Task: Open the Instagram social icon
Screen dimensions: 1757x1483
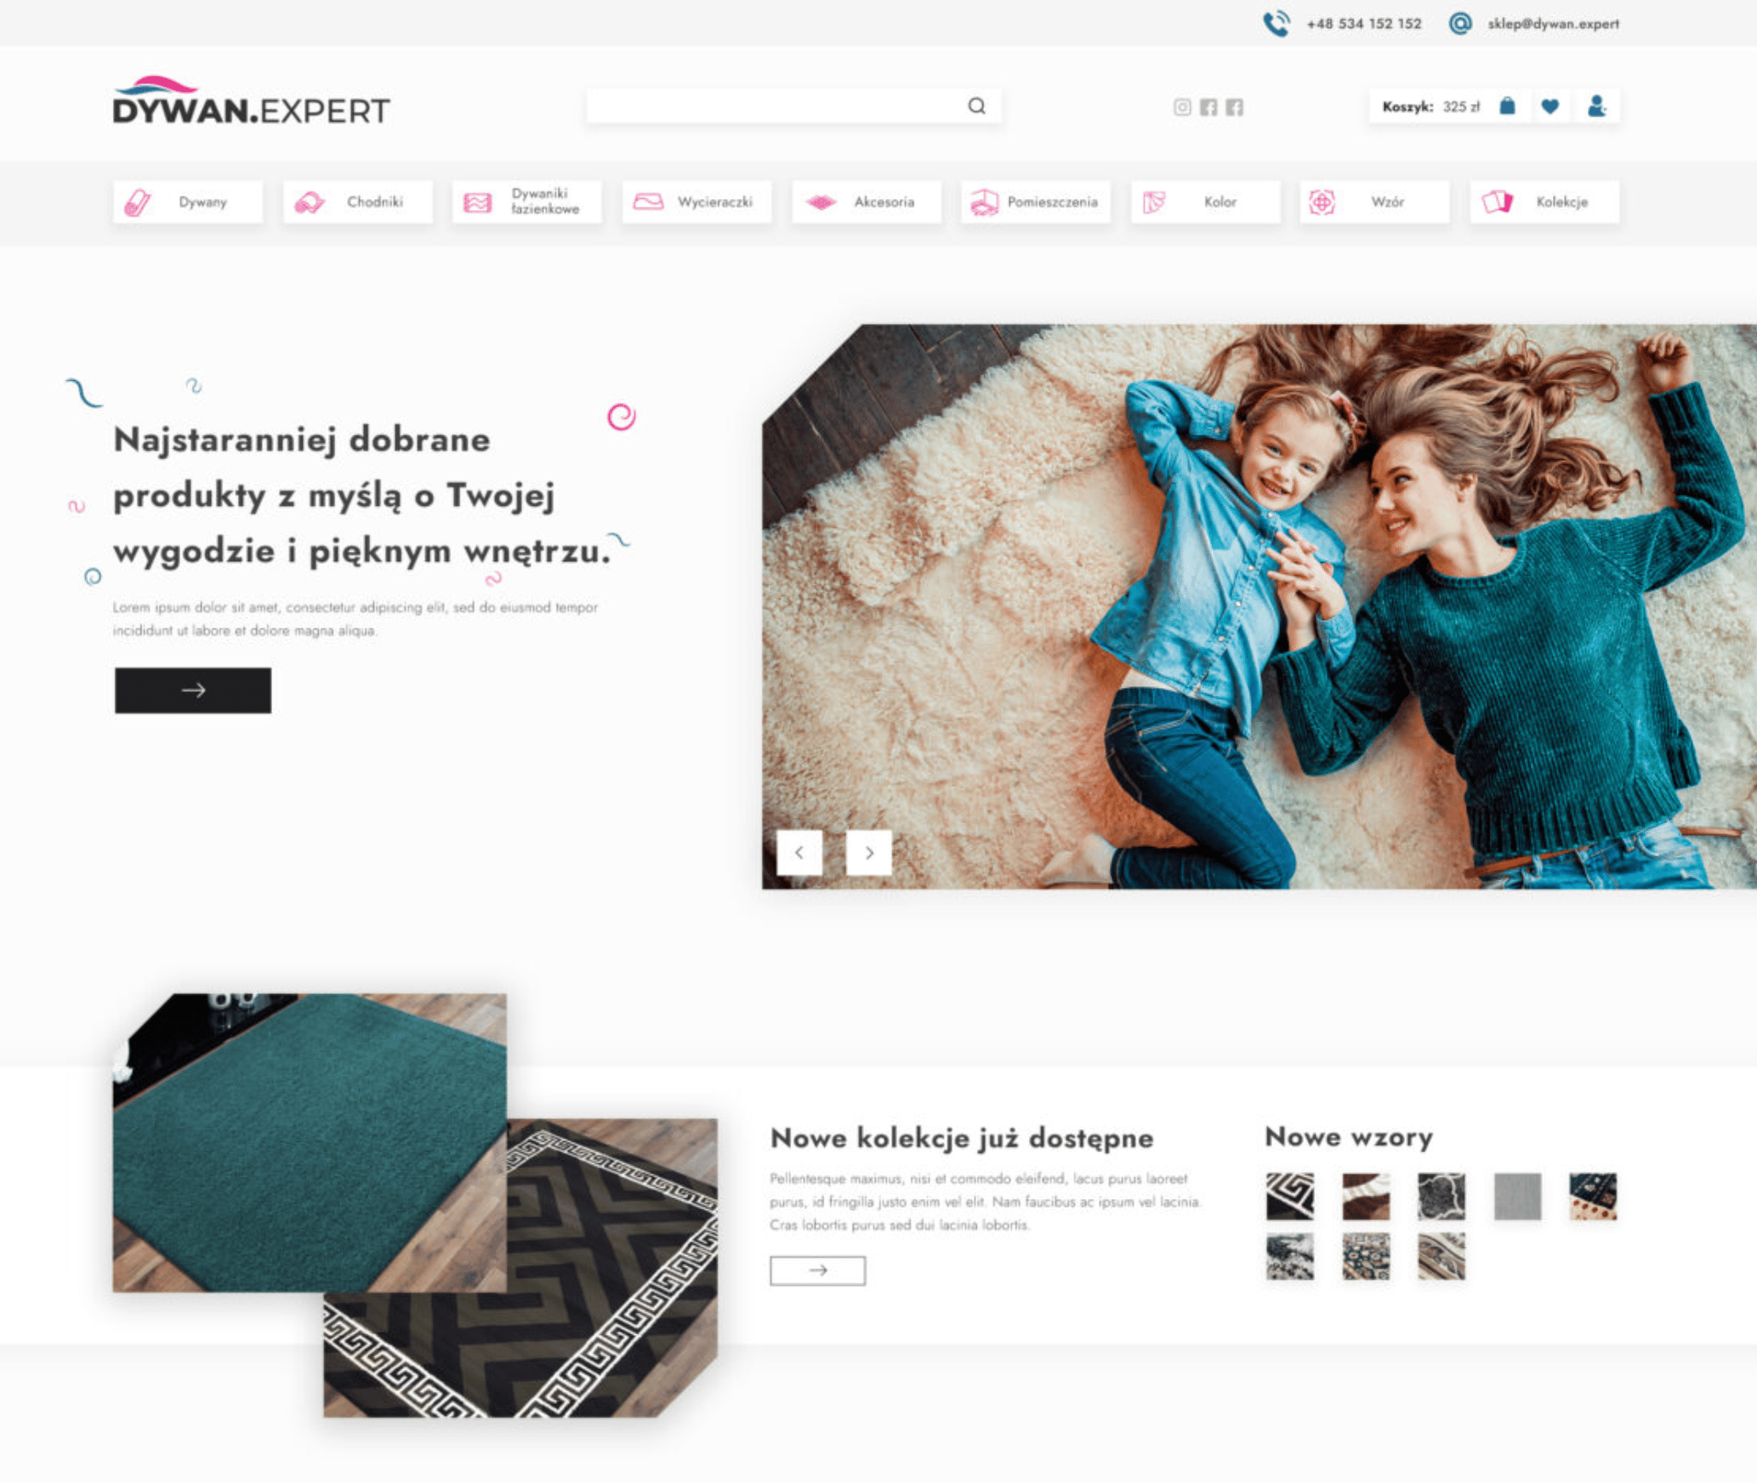Action: pyautogui.click(x=1182, y=107)
